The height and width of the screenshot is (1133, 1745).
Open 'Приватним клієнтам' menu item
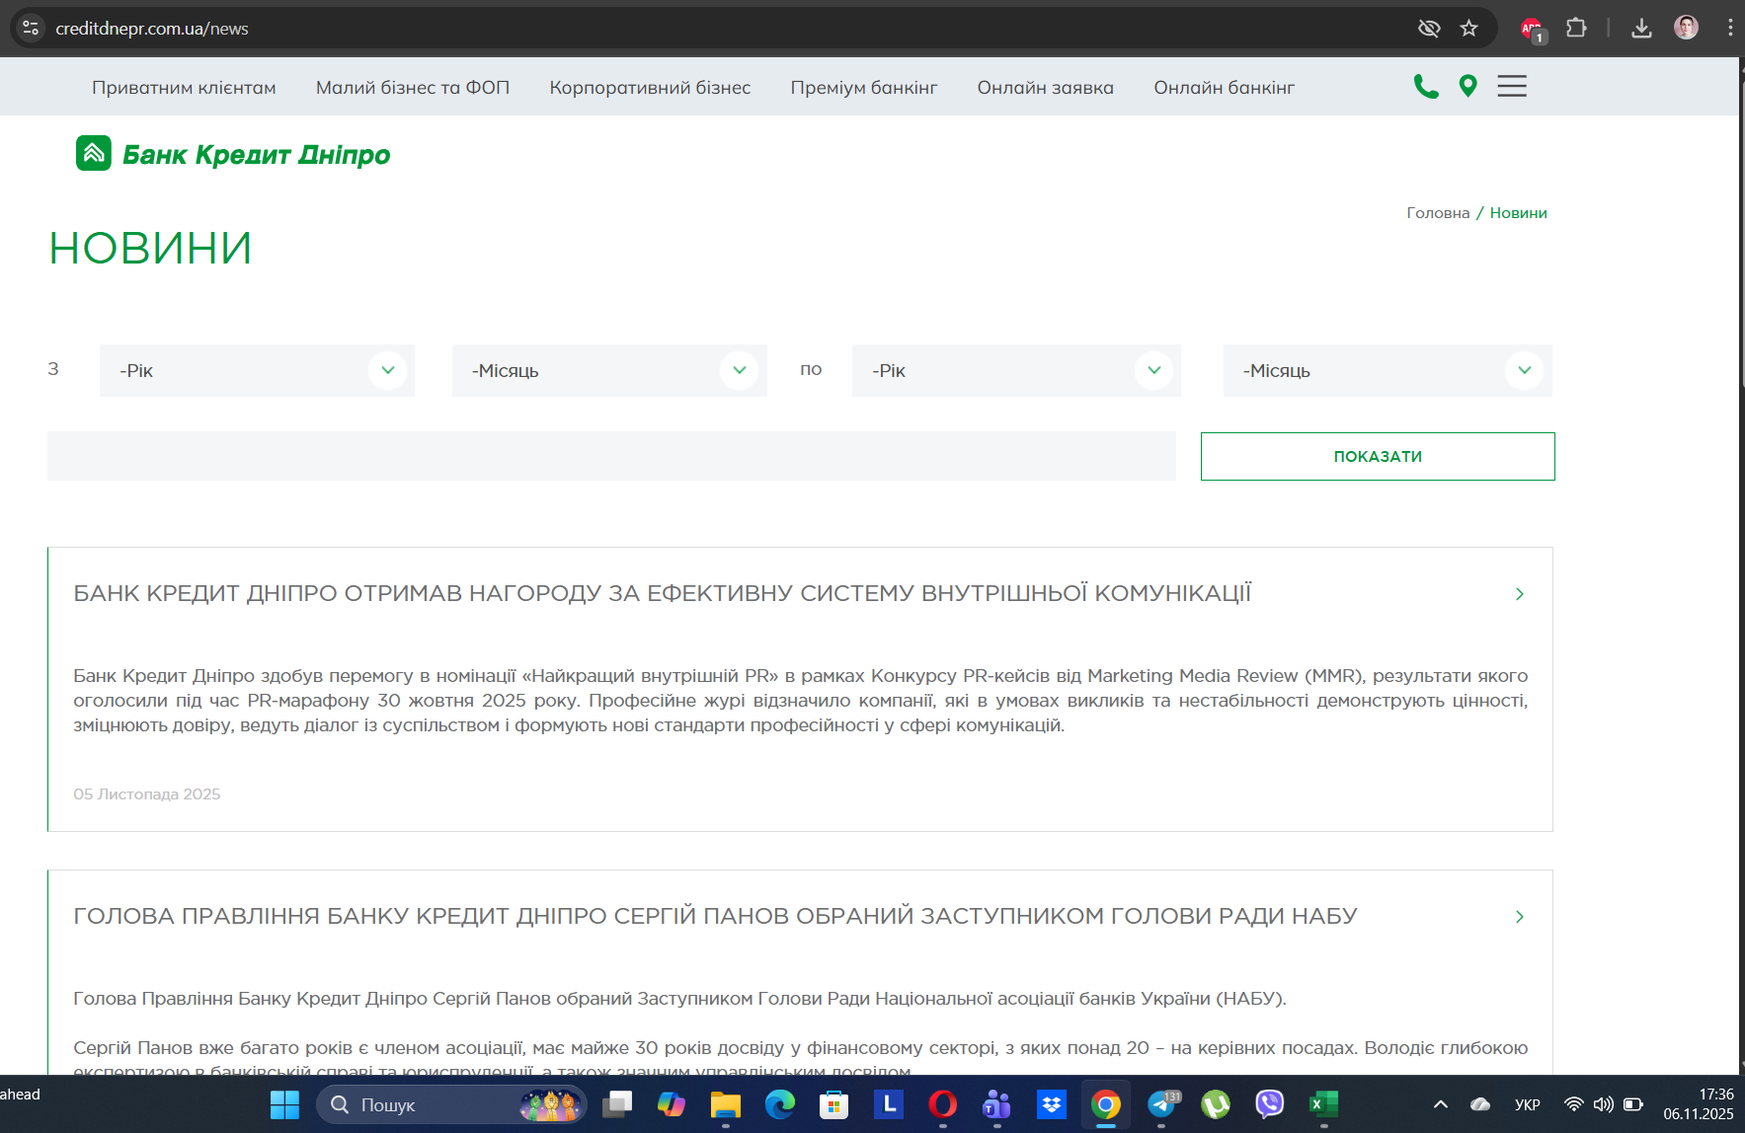click(184, 88)
